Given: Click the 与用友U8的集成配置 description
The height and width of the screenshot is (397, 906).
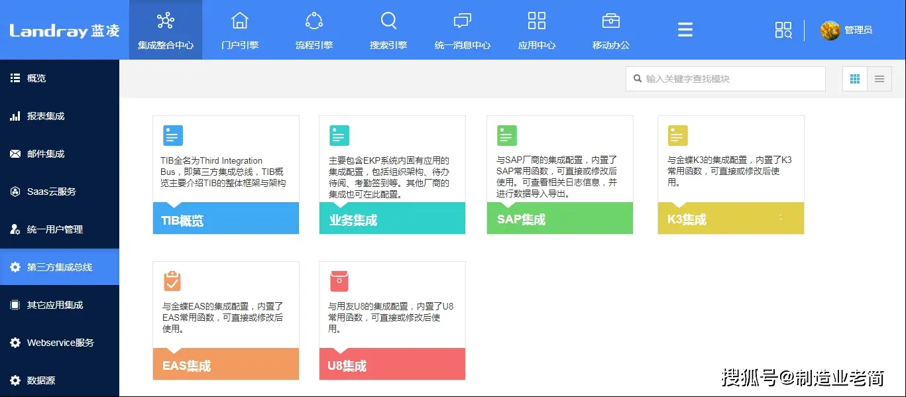Looking at the screenshot, I should [391, 317].
